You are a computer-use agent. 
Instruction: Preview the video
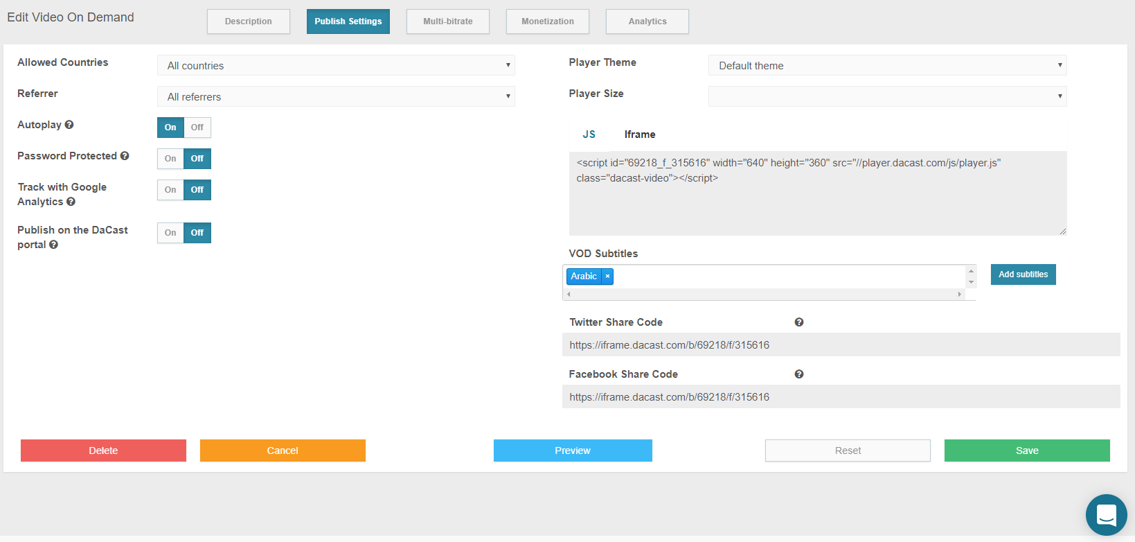573,451
